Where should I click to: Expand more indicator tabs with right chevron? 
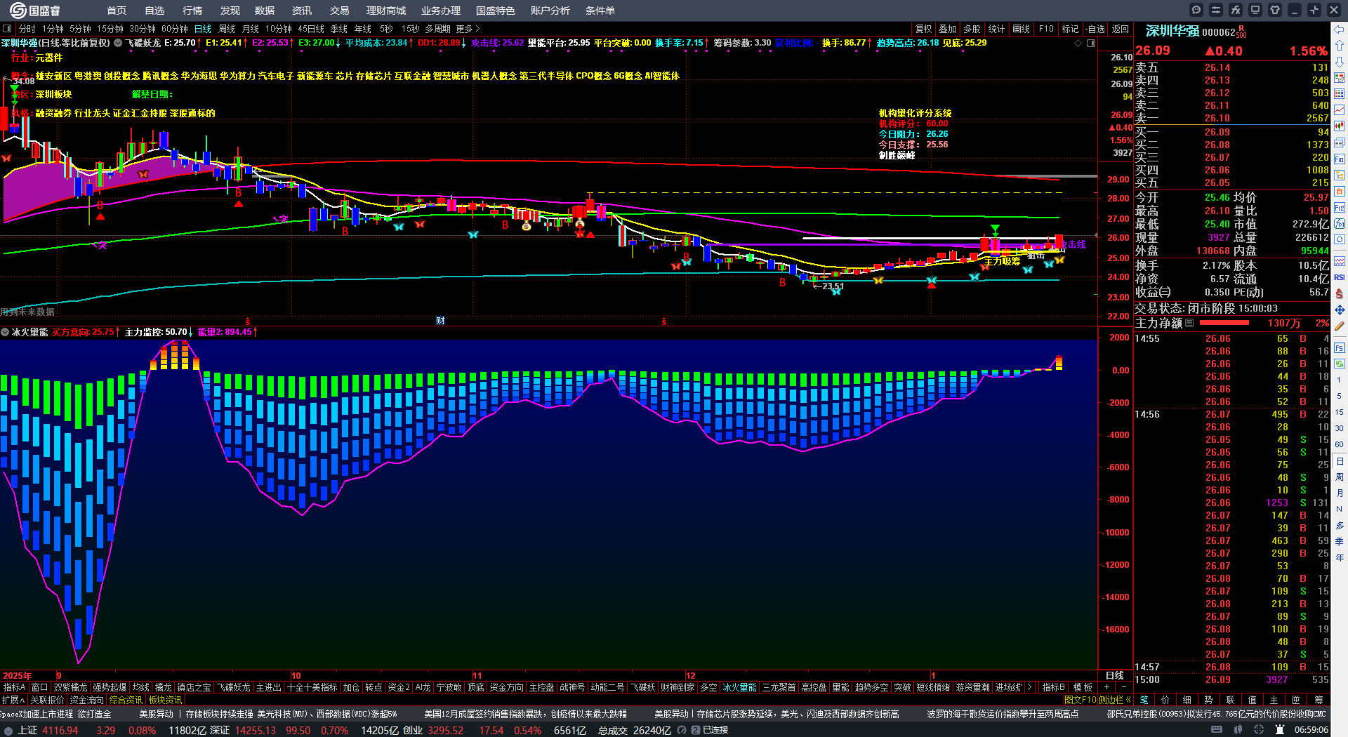tap(1029, 687)
